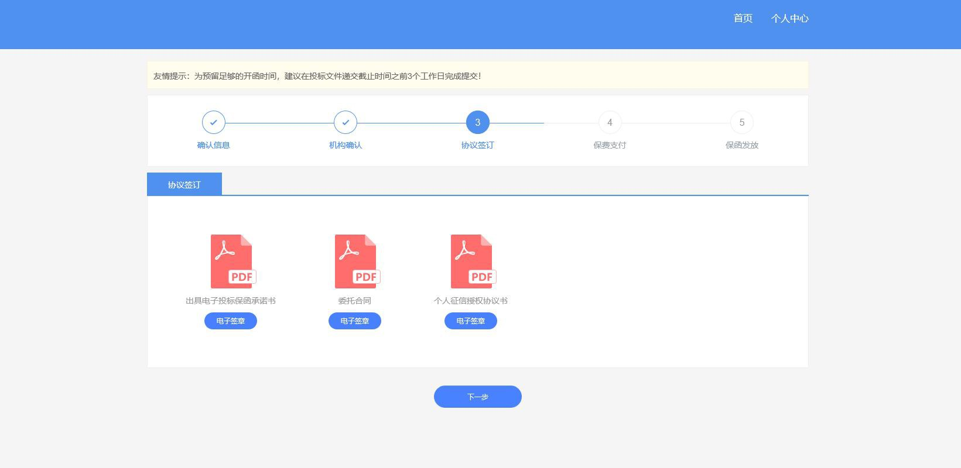The image size is (961, 468).
Task: Click the 保费支付 step label
Action: click(610, 145)
